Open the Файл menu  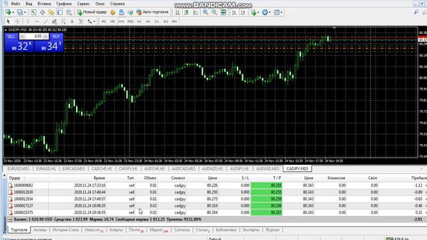15,4
